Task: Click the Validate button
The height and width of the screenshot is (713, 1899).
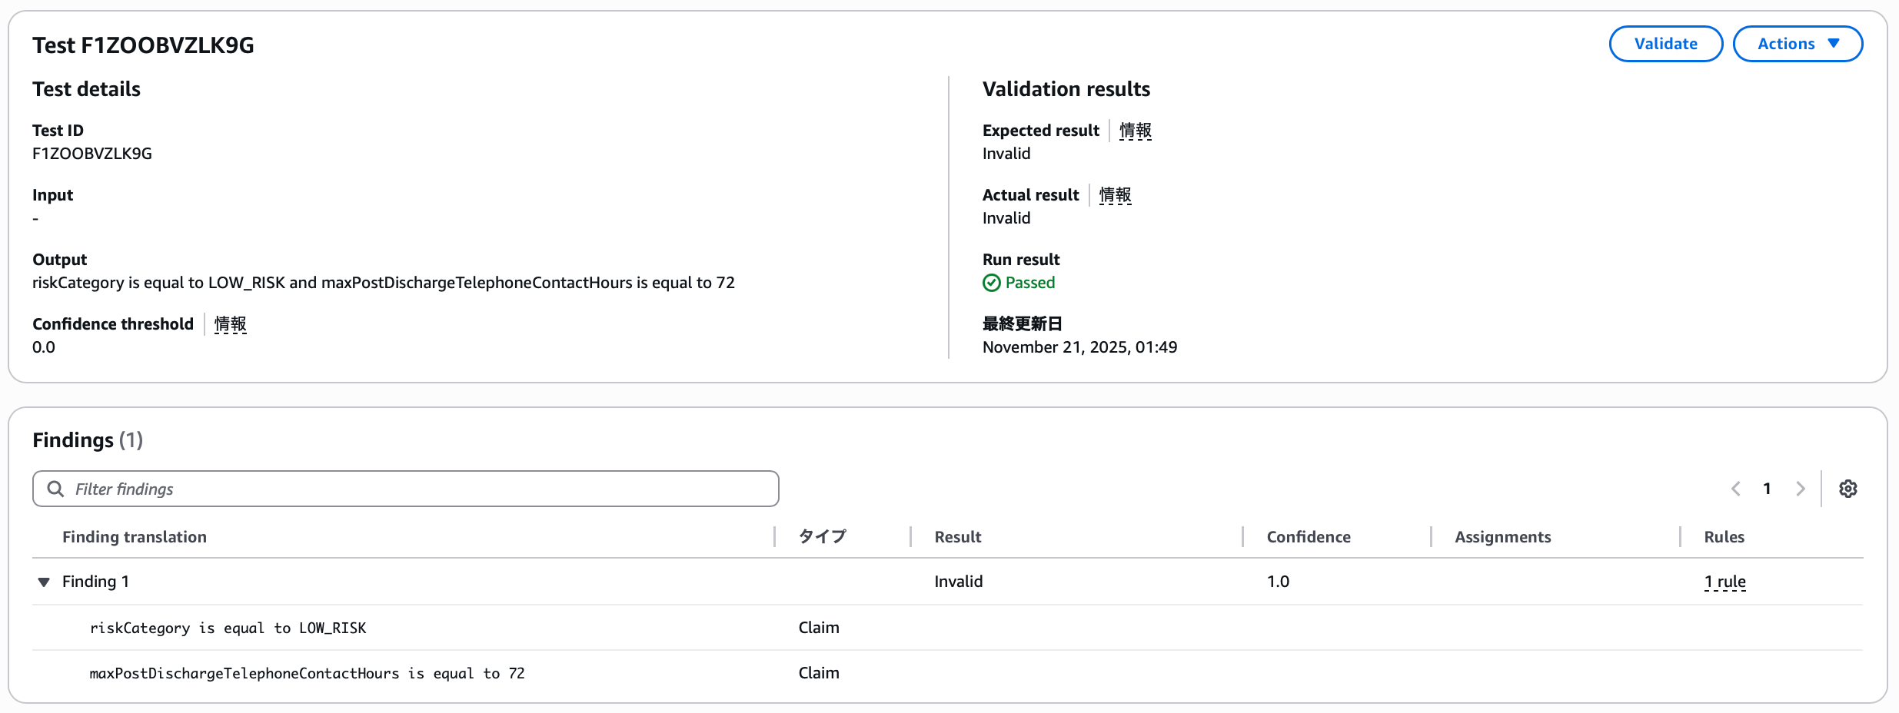Action: pyautogui.click(x=1665, y=44)
